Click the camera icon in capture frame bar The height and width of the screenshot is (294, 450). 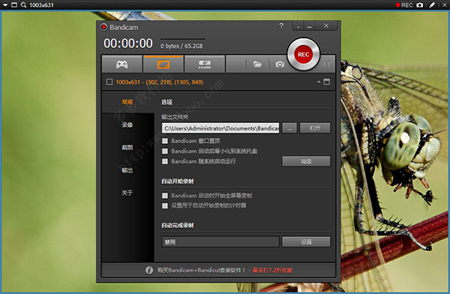click(419, 5)
